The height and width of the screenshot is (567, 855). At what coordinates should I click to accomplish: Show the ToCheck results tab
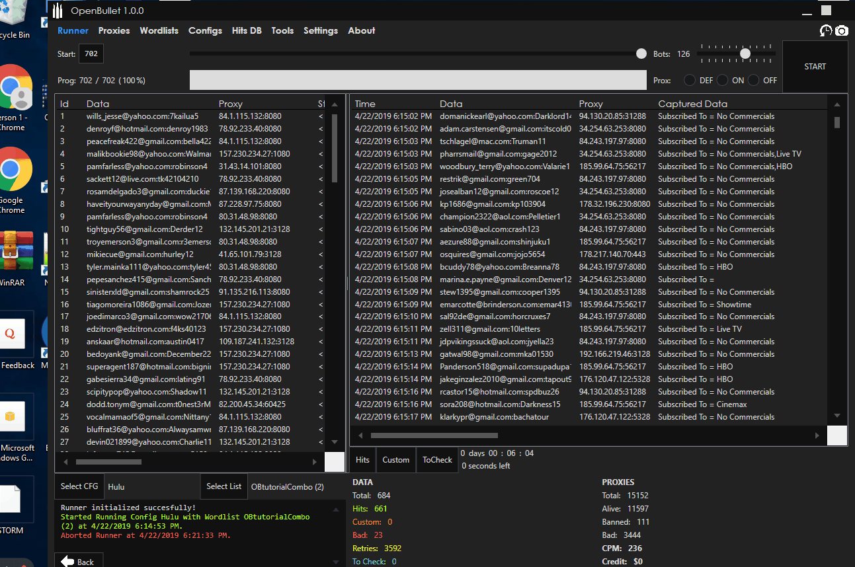coord(437,460)
